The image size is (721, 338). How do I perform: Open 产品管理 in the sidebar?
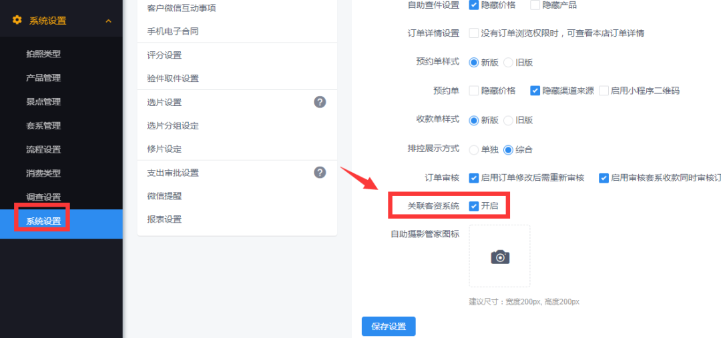click(43, 77)
